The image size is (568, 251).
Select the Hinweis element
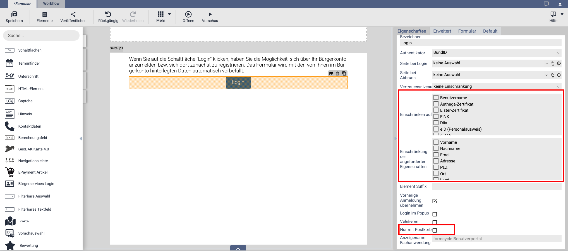click(25, 114)
